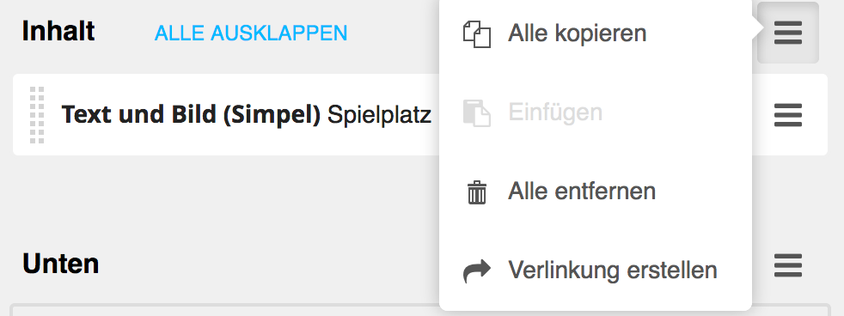Image resolution: width=844 pixels, height=316 pixels.
Task: Click the Unten section heading
Action: pyautogui.click(x=61, y=264)
